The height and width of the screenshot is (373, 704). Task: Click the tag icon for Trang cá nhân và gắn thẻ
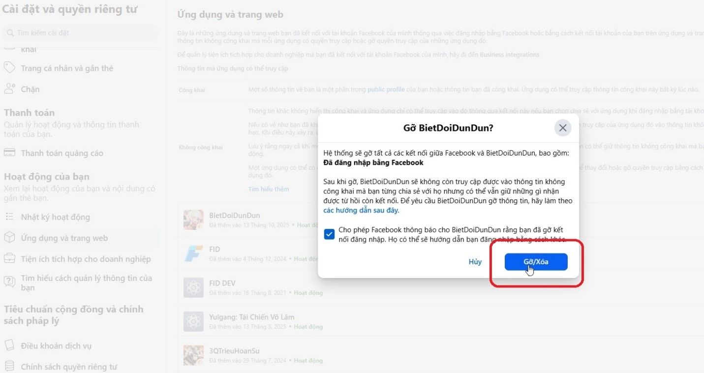pyautogui.click(x=9, y=68)
